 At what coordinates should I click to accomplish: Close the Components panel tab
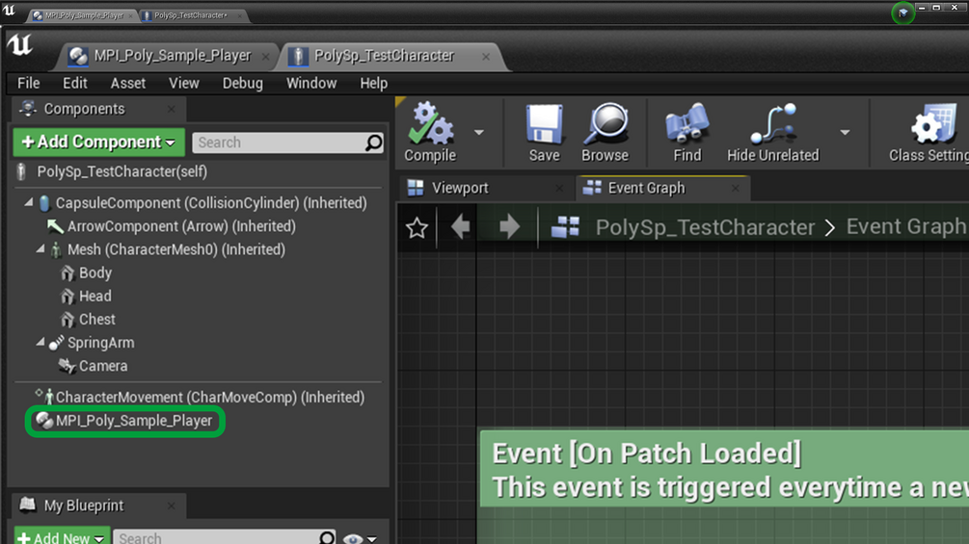pos(172,109)
